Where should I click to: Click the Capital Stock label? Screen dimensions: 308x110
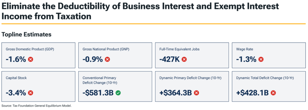[x=16, y=78]
